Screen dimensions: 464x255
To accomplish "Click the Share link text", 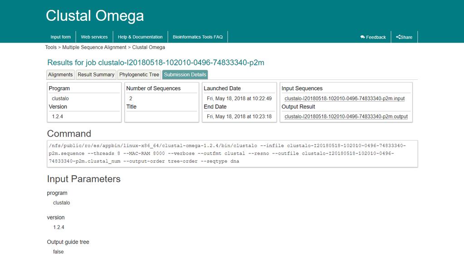I will coord(406,37).
